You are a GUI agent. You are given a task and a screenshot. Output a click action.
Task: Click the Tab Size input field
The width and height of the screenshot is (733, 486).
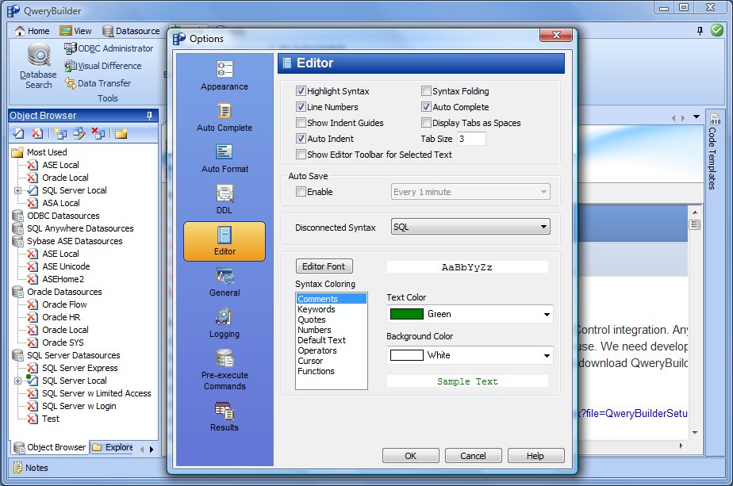click(x=470, y=139)
